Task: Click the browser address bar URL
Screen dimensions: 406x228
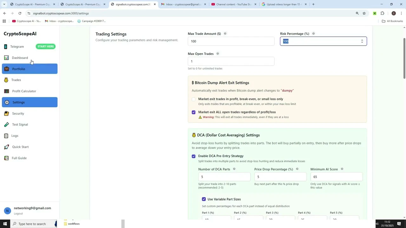Action: click(x=61, y=13)
